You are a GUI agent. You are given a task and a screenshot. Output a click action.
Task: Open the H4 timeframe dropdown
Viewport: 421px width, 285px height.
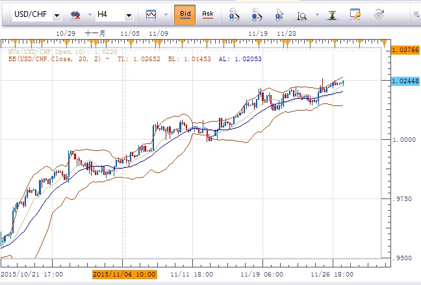click(129, 14)
